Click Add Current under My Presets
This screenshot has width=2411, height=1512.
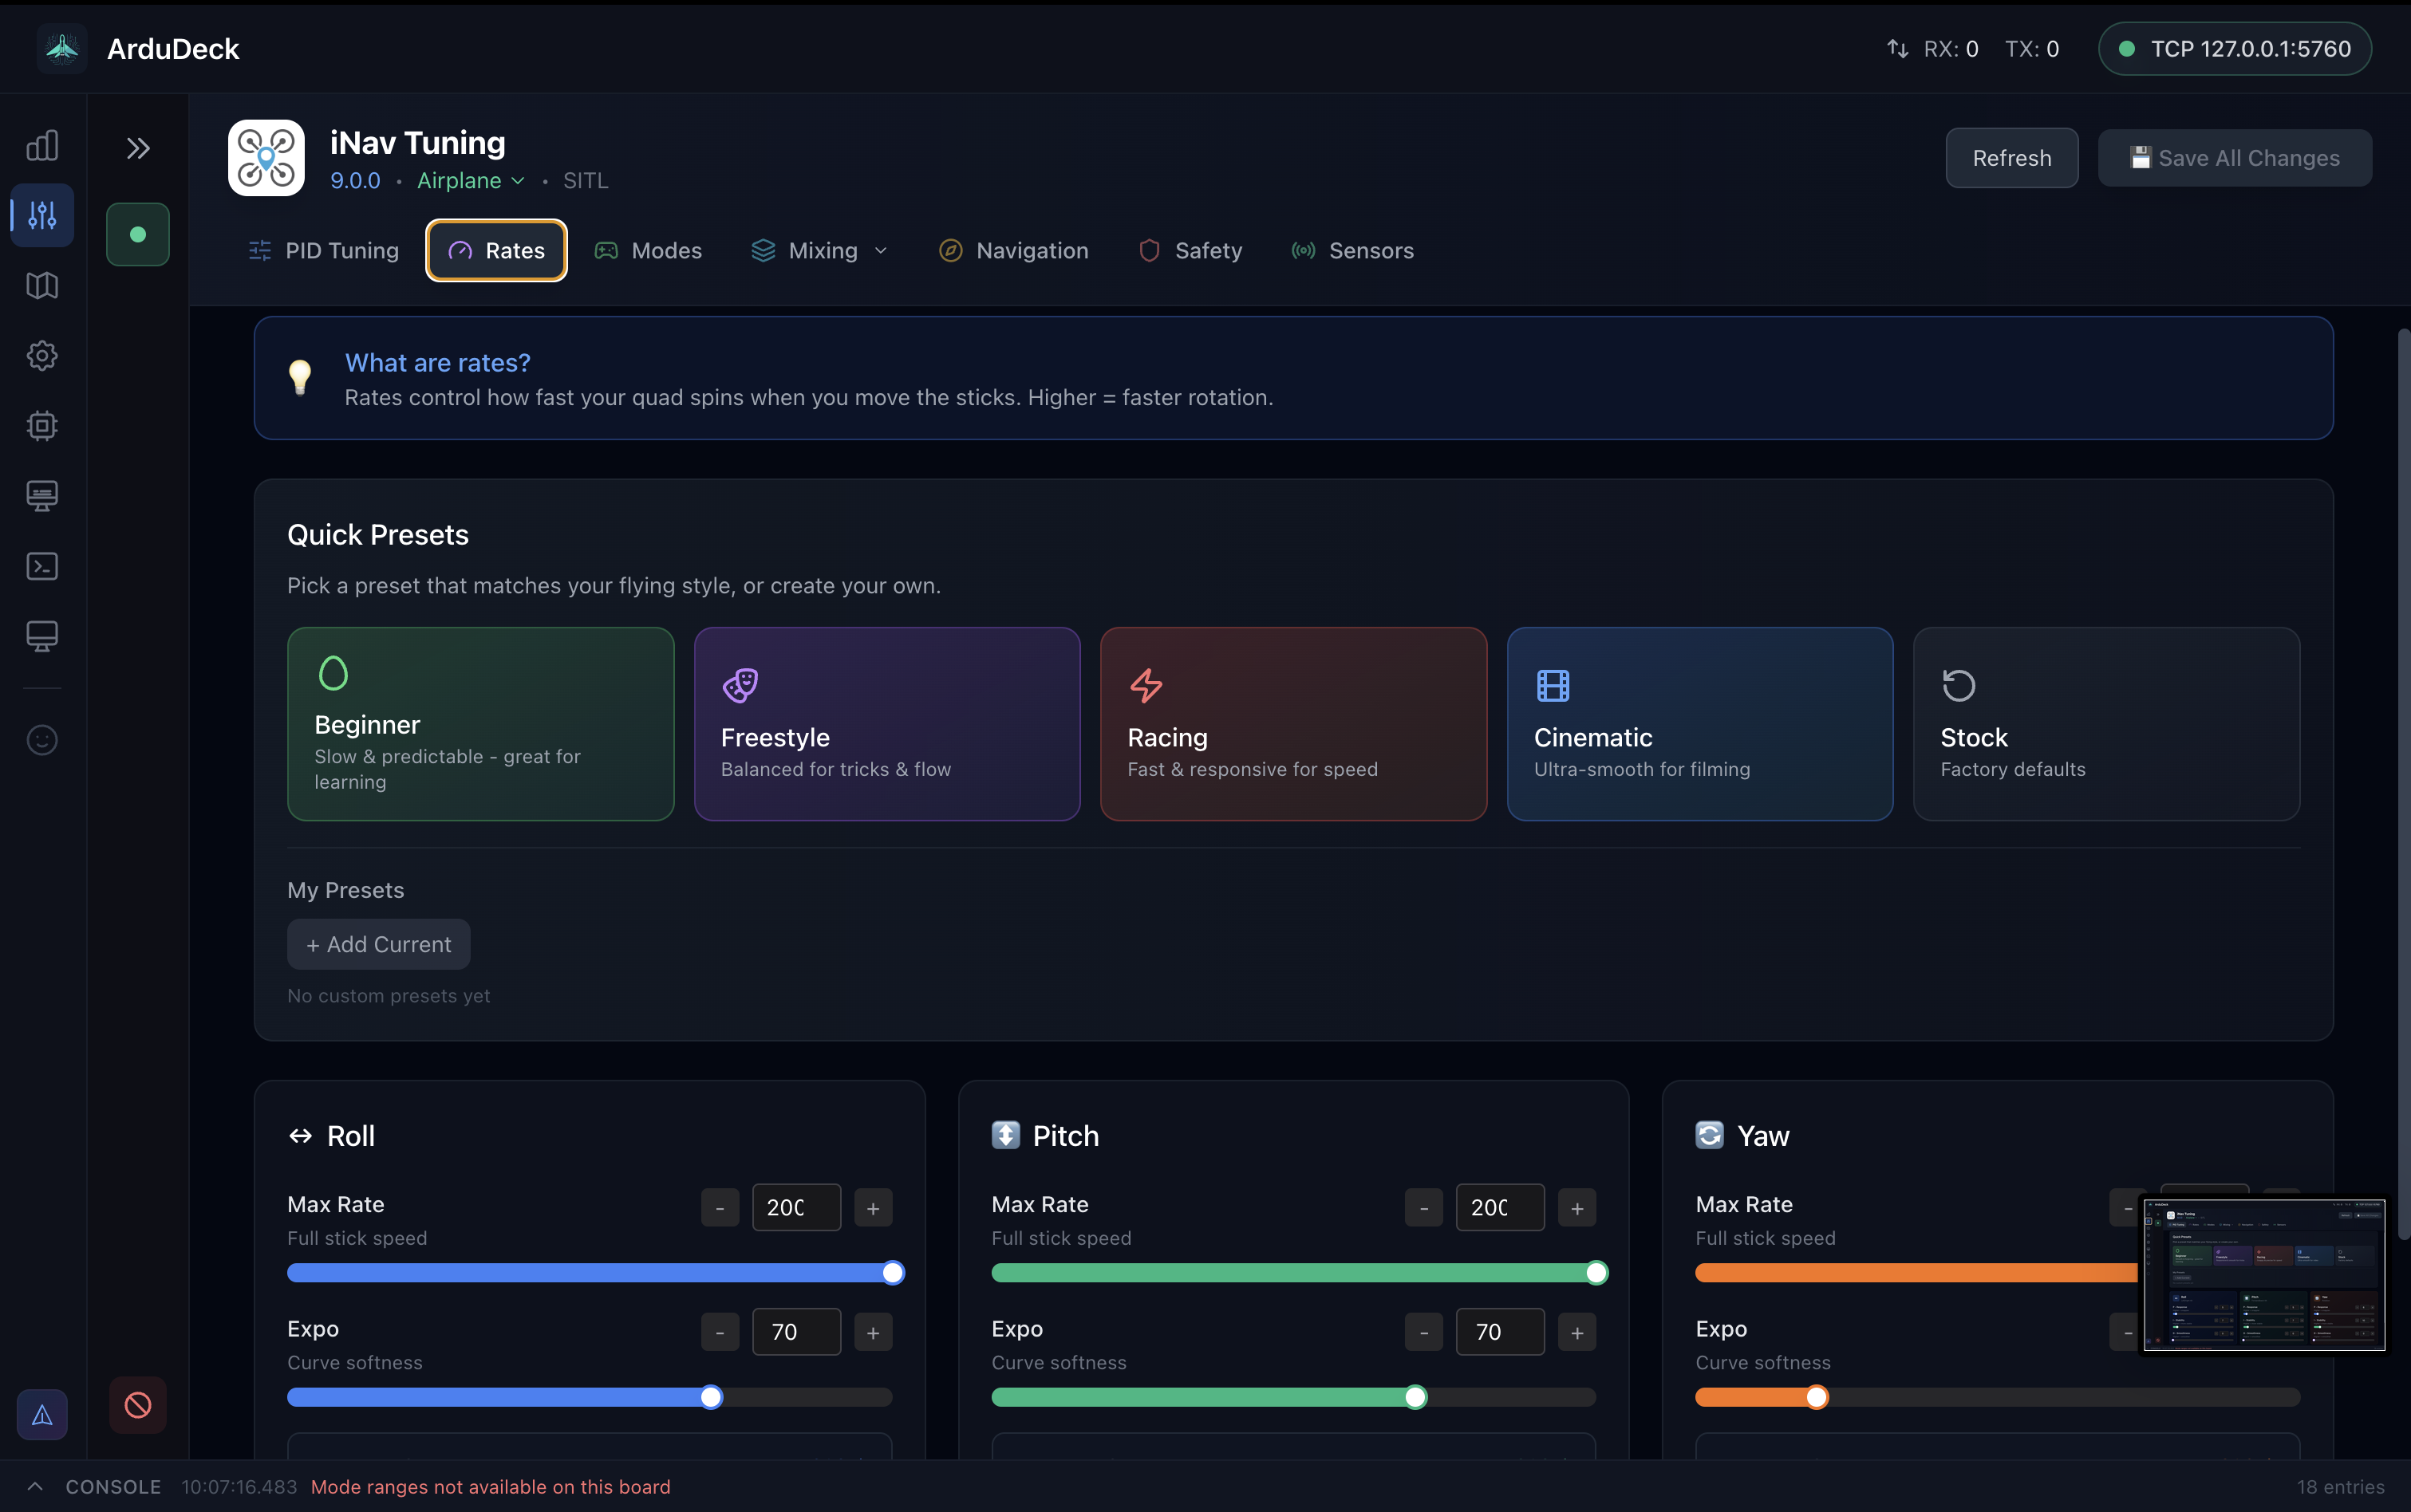pos(378,944)
